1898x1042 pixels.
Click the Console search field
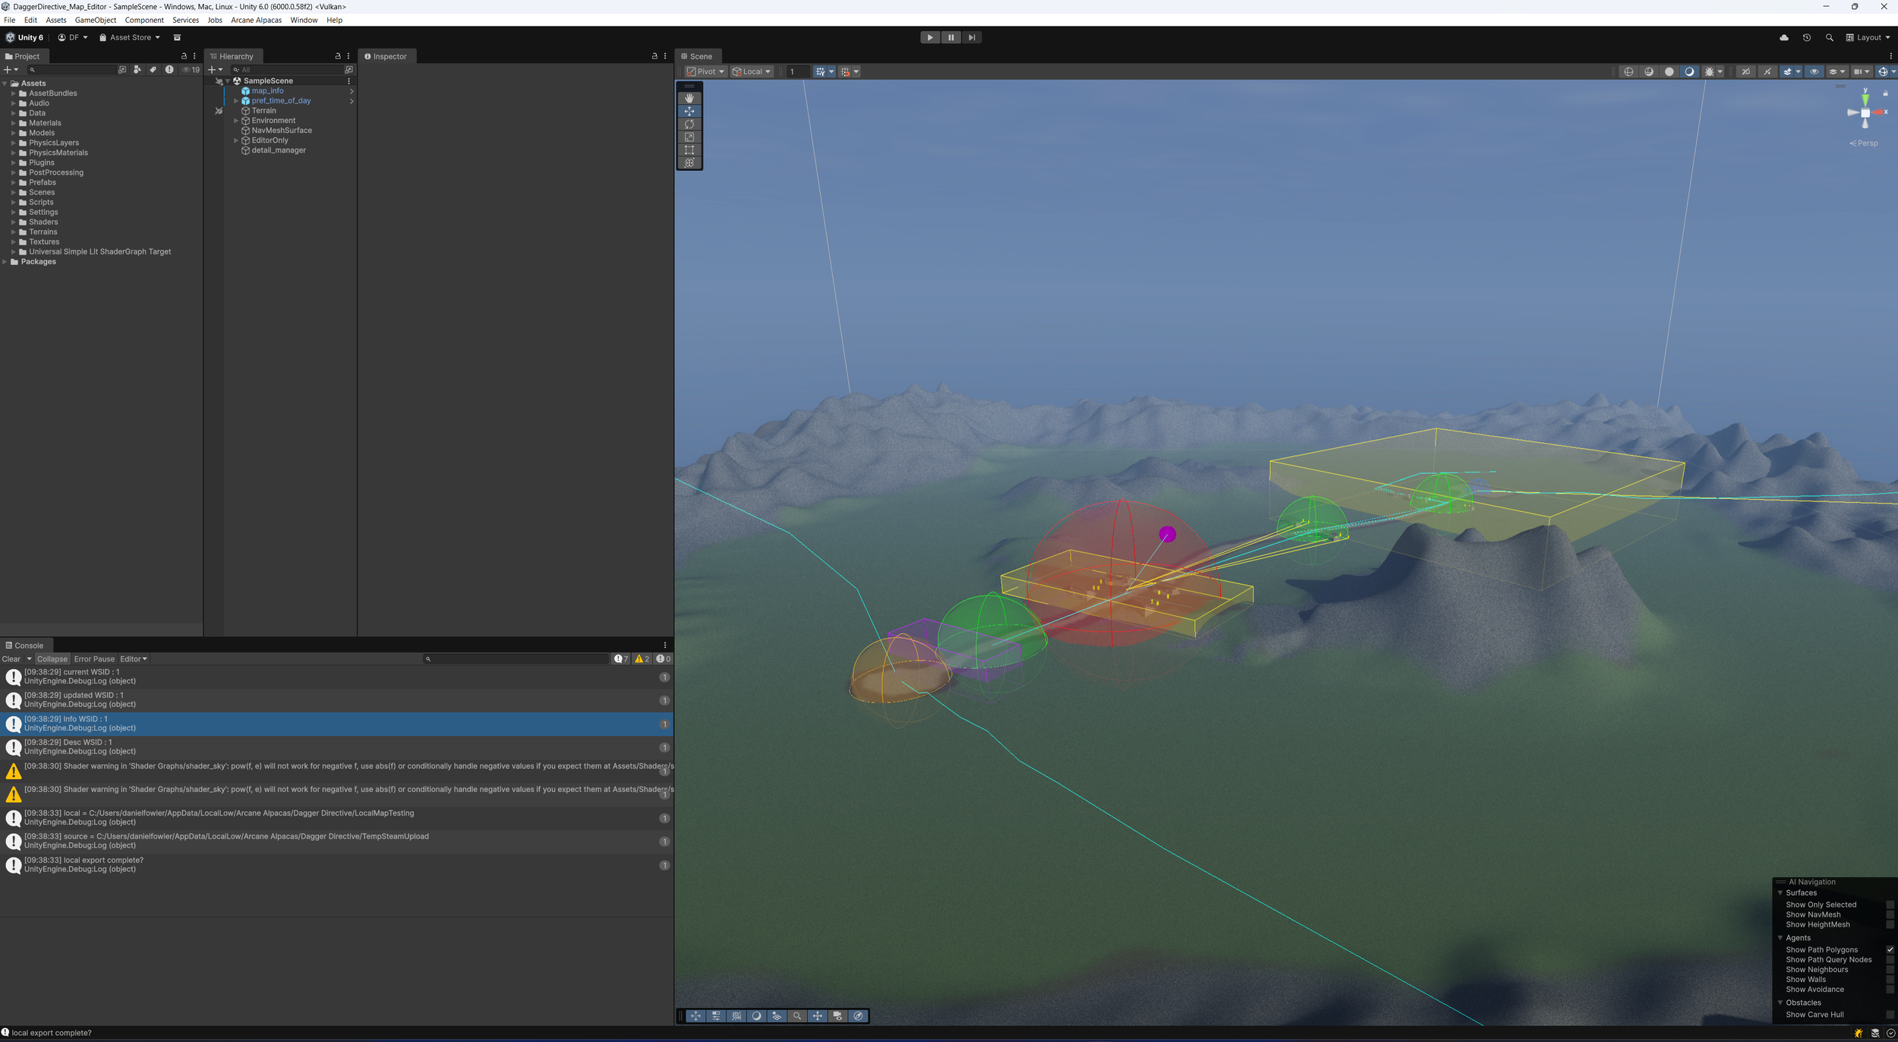click(516, 658)
